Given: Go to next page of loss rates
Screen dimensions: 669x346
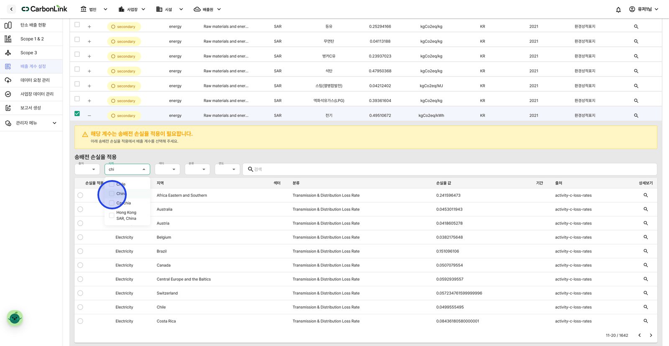Looking at the screenshot, I should 651,335.
